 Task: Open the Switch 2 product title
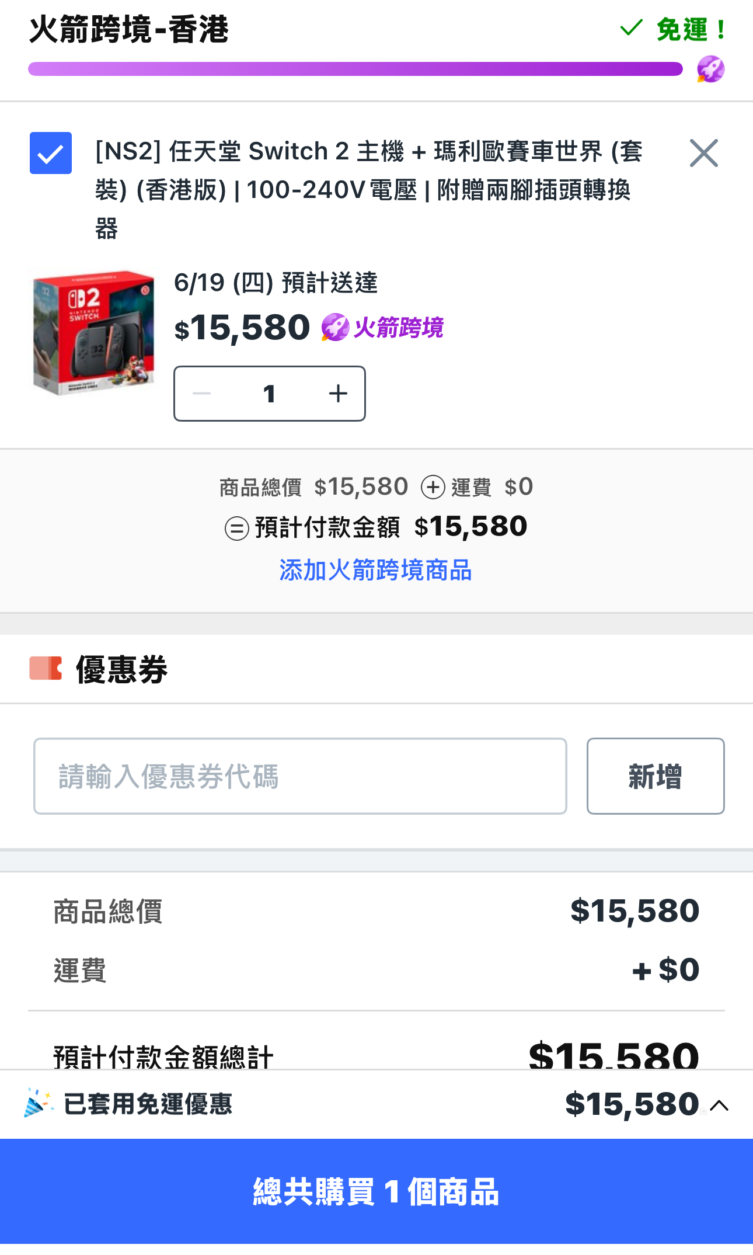point(369,189)
